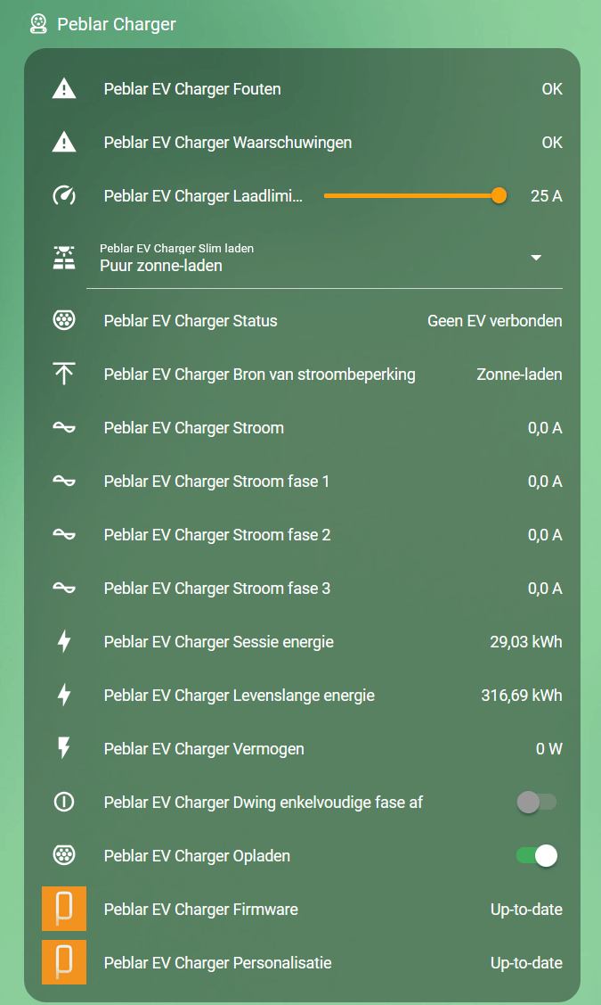601x1005 pixels.
Task: Click the dropdown arrow next to Slim laden
Action: 537,258
